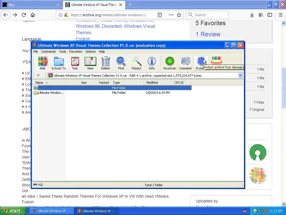The width and height of the screenshot is (286, 215).
Task: Close the Blog tab
Action: 58,5
